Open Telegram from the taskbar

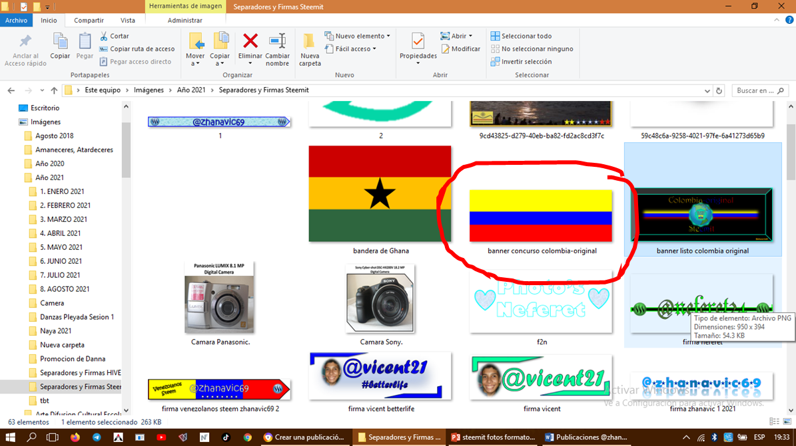coord(97,437)
